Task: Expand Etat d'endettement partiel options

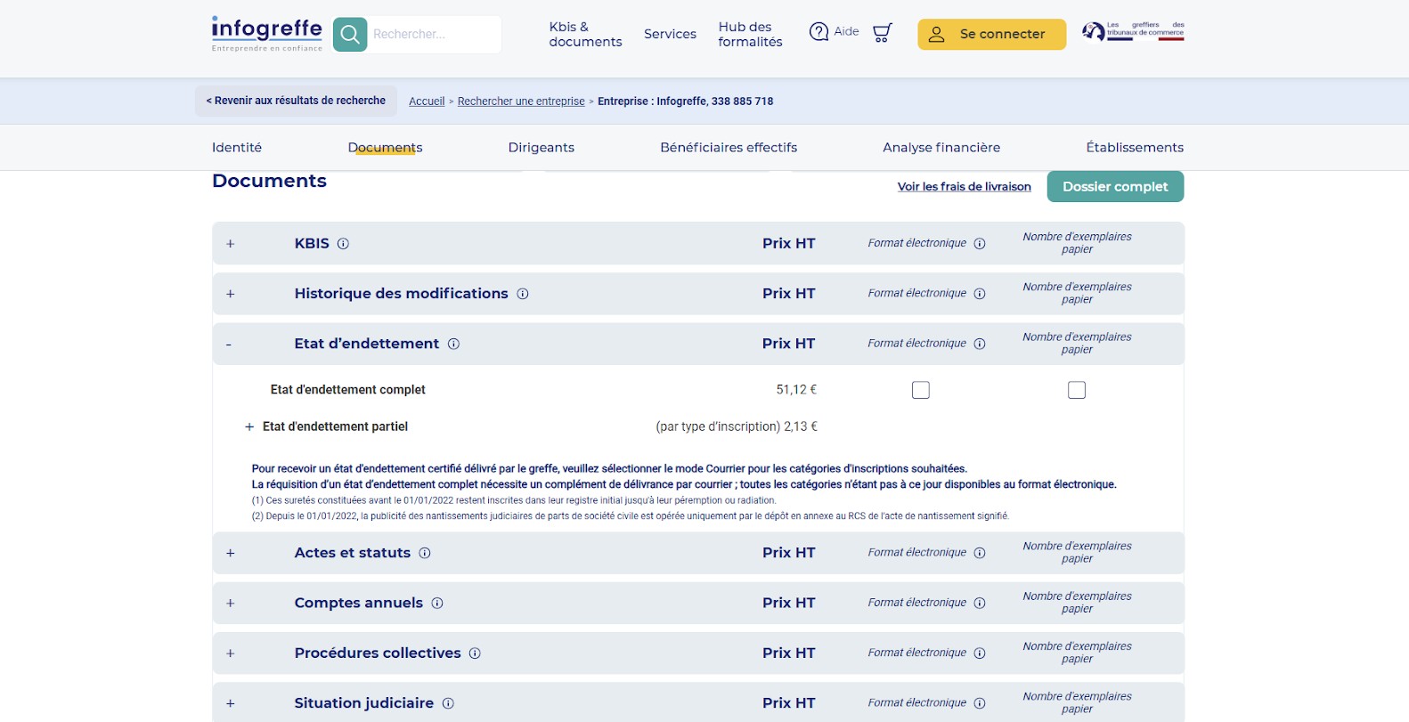Action: point(249,427)
